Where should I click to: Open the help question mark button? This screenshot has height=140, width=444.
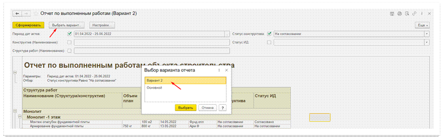point(223,108)
